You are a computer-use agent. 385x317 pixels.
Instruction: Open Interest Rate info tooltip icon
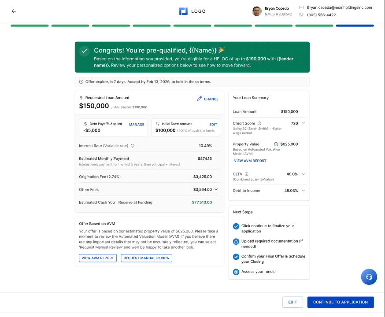(x=133, y=146)
